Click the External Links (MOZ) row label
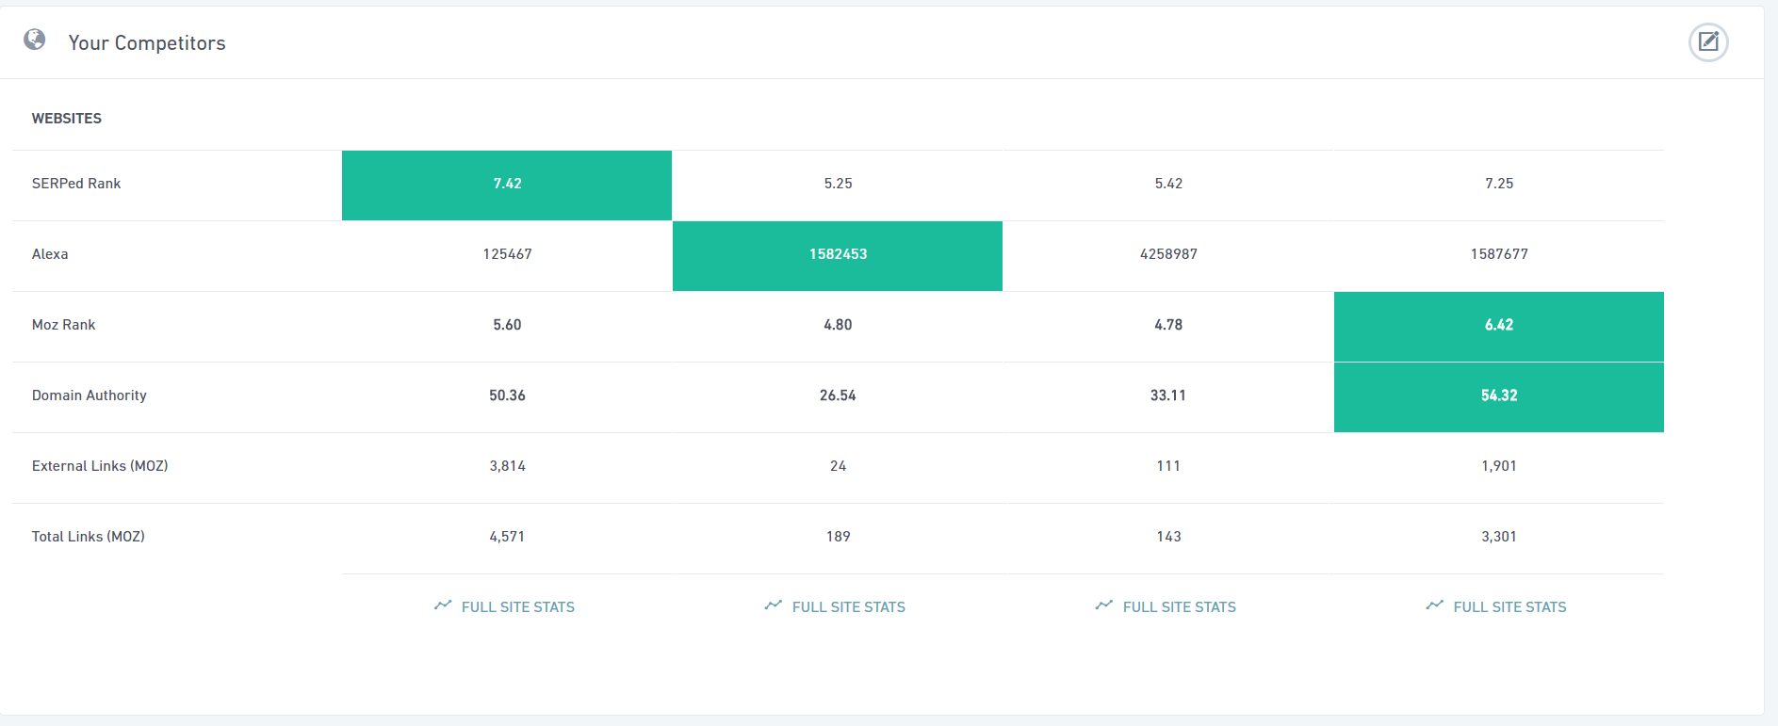 pos(100,466)
